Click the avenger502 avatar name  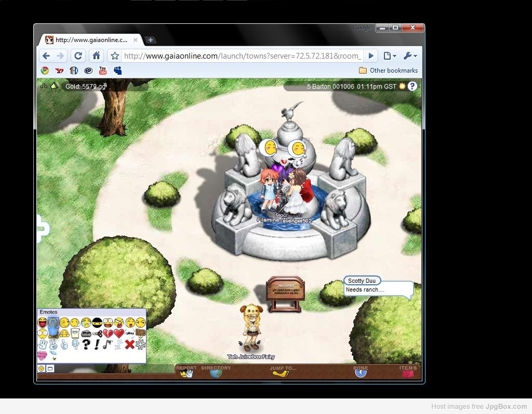(297, 221)
